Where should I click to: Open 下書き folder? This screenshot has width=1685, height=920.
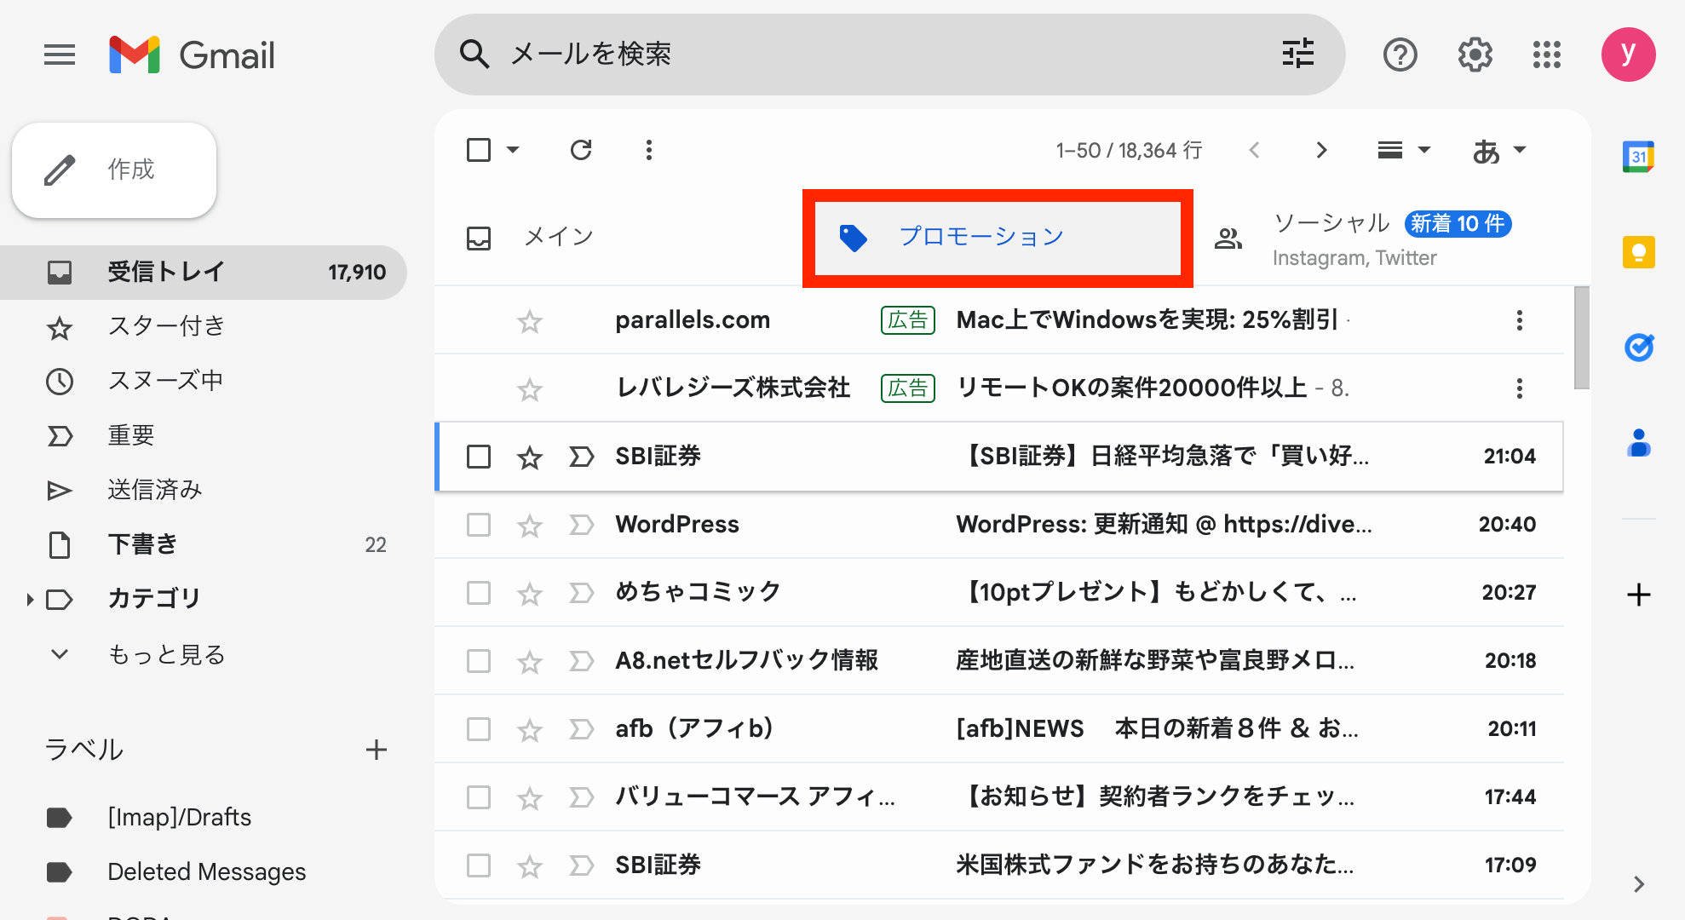(x=203, y=544)
